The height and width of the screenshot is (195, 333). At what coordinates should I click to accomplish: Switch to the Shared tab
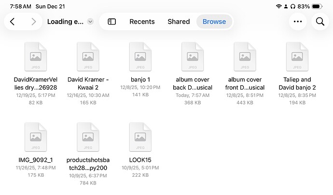(x=179, y=22)
